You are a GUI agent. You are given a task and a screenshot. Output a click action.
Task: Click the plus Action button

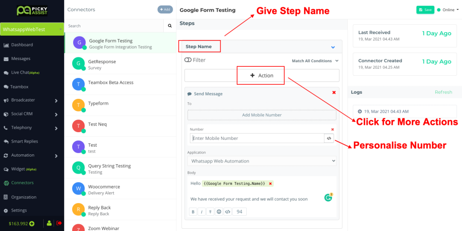coord(262,75)
